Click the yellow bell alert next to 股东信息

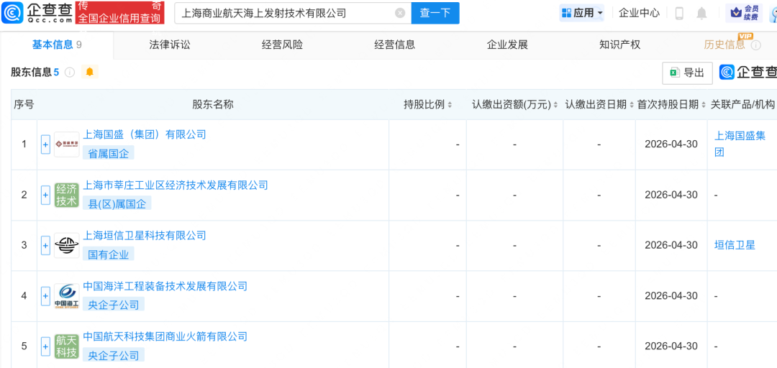(90, 73)
